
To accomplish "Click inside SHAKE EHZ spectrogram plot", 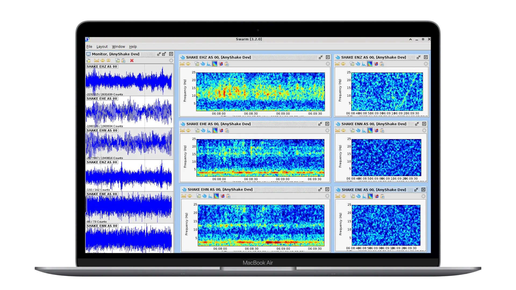I will tap(260, 92).
